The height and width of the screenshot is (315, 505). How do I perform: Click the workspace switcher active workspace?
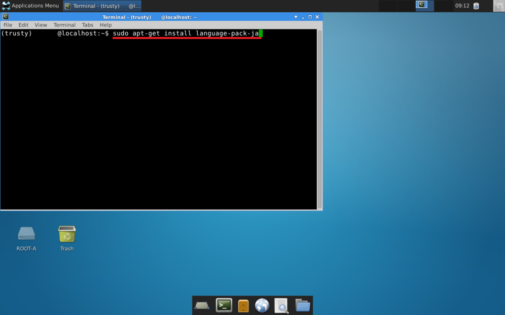425,6
